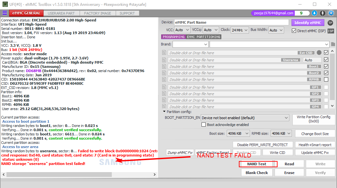Click the Read button
The width and height of the screenshot is (337, 188).
289,164
